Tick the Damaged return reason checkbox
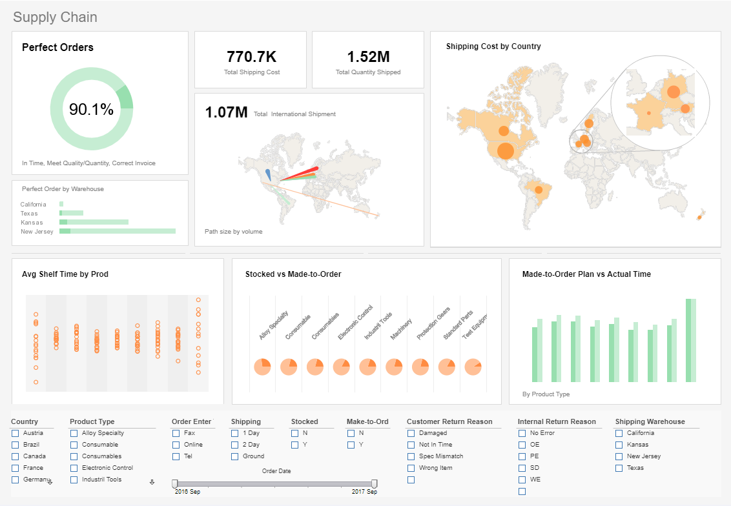 pyautogui.click(x=411, y=433)
